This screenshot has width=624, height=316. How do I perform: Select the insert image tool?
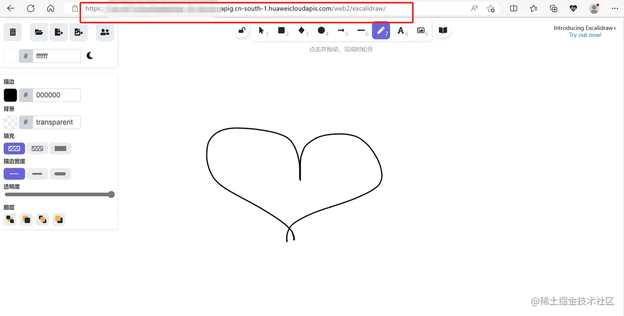[421, 31]
